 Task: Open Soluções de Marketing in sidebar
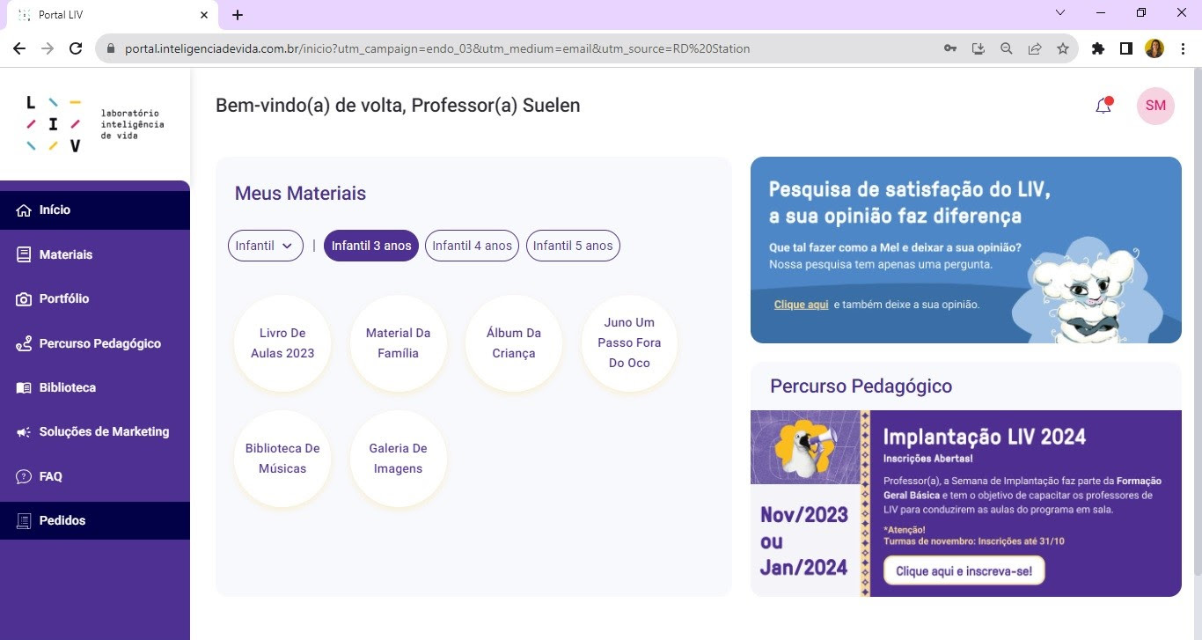click(x=95, y=432)
